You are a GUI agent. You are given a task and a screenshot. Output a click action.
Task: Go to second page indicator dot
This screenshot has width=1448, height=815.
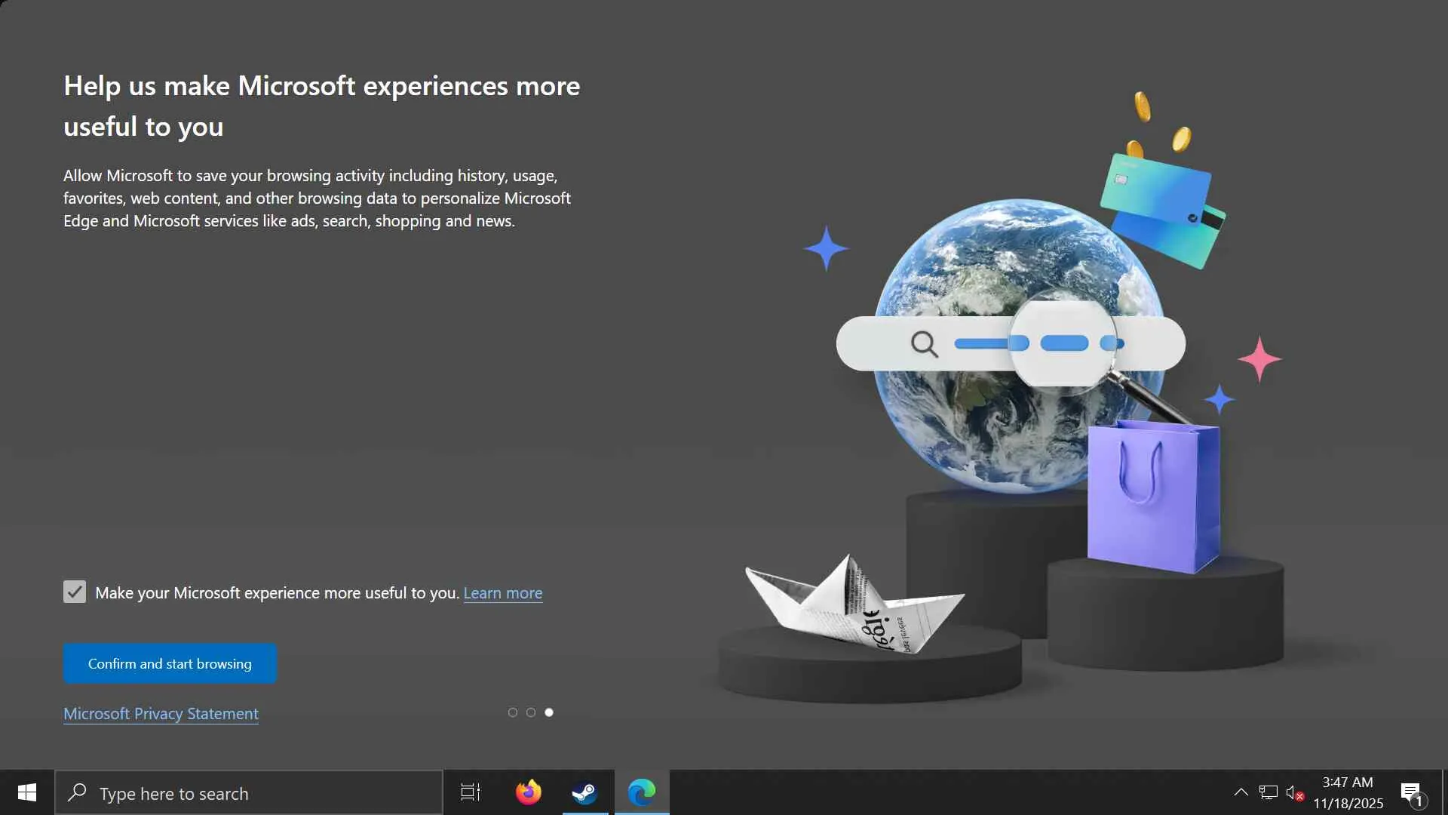[x=531, y=712]
